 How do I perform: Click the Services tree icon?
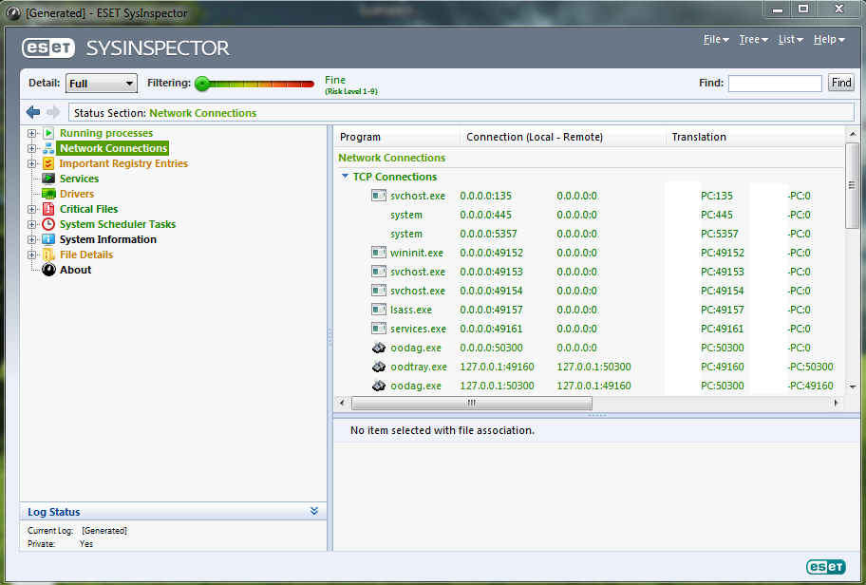click(x=48, y=179)
